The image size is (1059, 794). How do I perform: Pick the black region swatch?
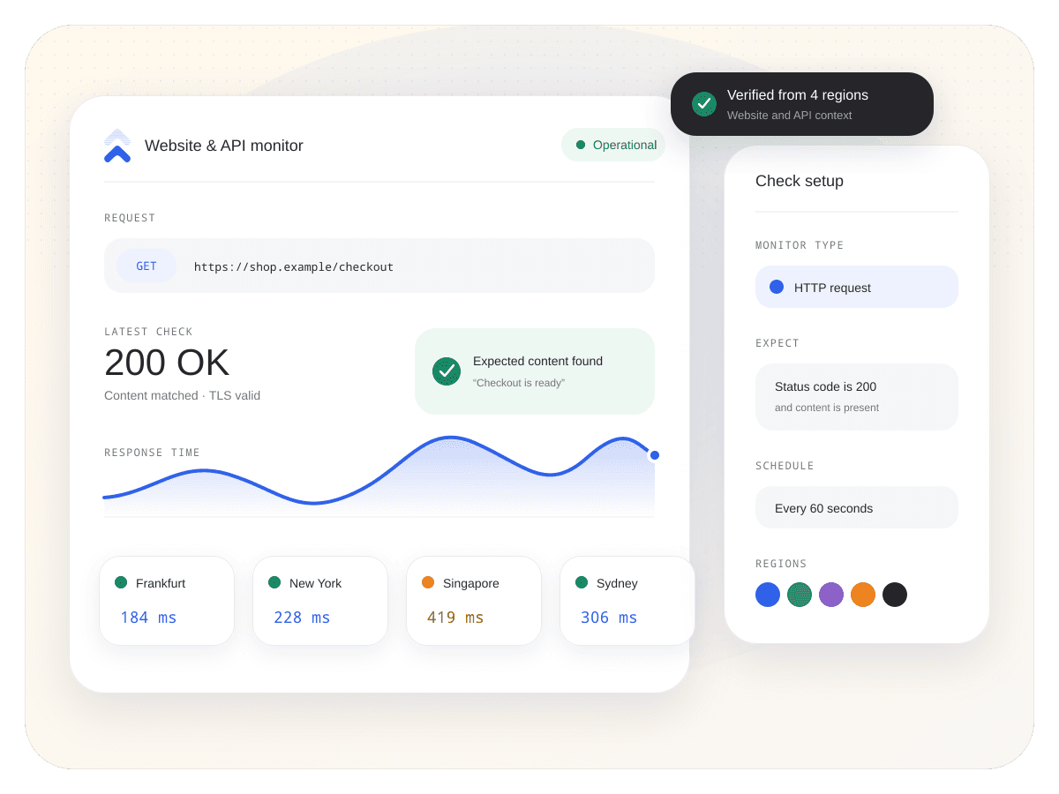tap(895, 595)
